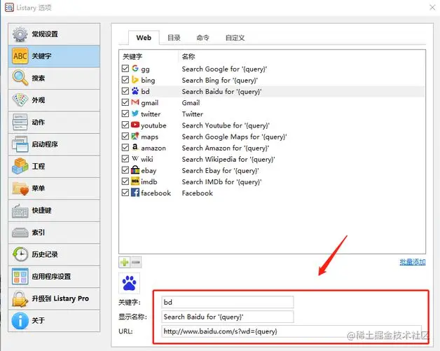Uncheck the gg keyword checkbox
440x351 pixels.
[x=125, y=69]
